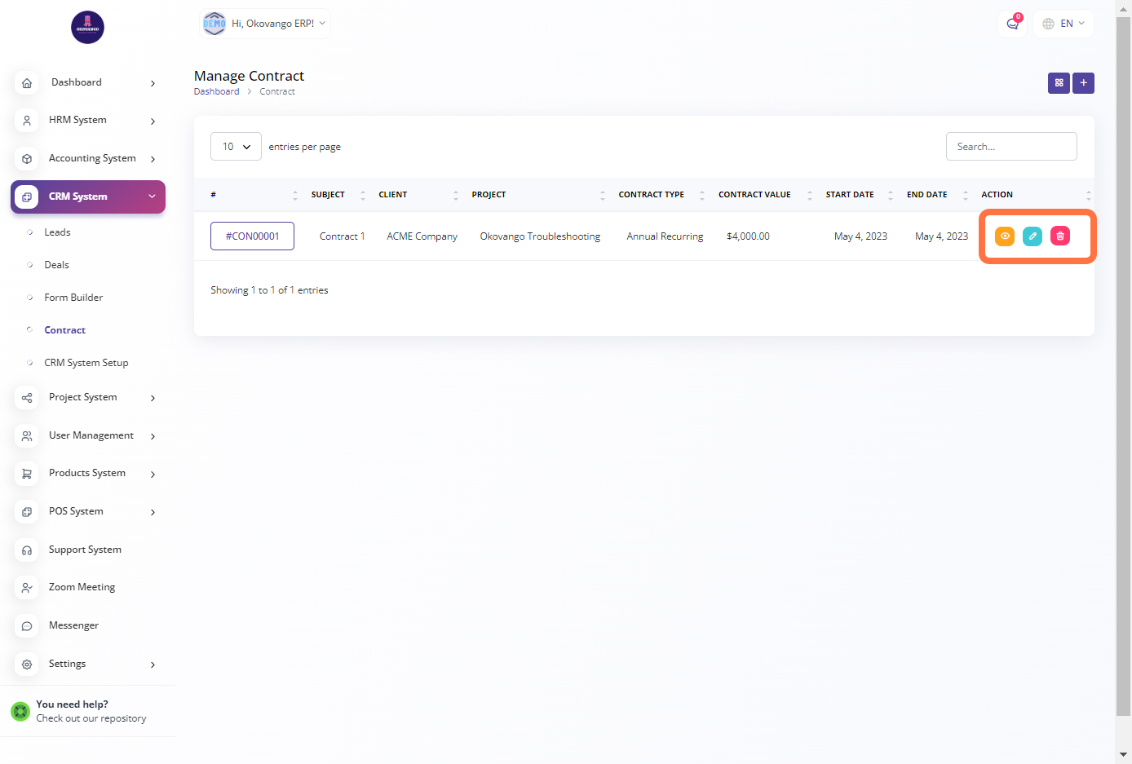
Task: Open contract #CON00001 link
Action: point(252,236)
